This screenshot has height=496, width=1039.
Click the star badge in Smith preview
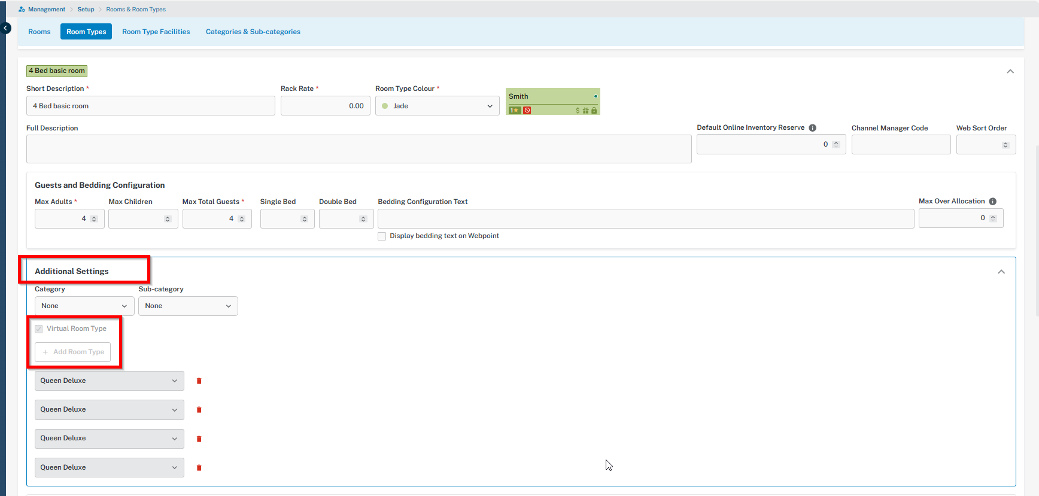click(x=515, y=110)
